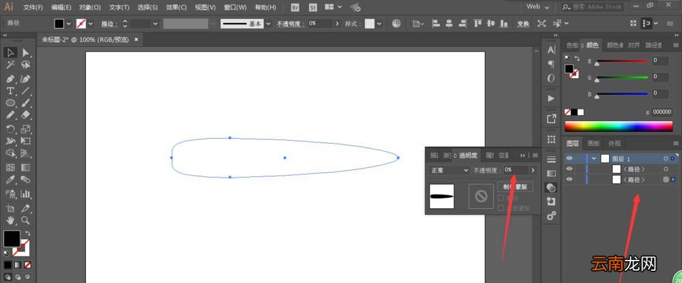Viewport: 682px width, 283px height.
Task: Open control bar fill color dropdown
Action: (x=69, y=23)
